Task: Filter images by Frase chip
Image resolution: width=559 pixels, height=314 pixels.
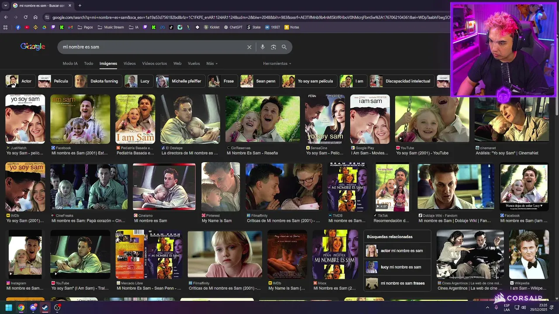Action: tap(222, 81)
